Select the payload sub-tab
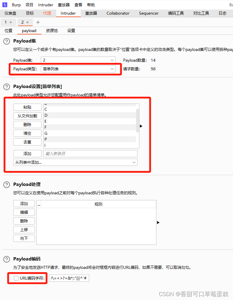Image resolution: width=233 pixels, height=300 pixels. tap(29, 31)
